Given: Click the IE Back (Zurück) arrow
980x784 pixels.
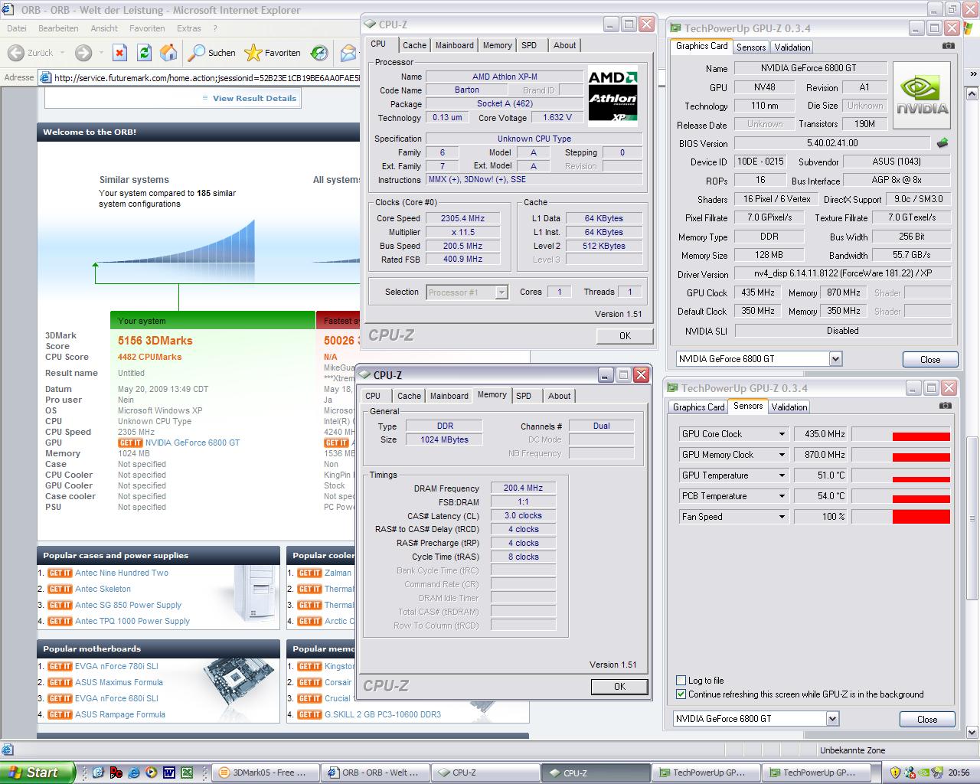Looking at the screenshot, I should pos(15,53).
